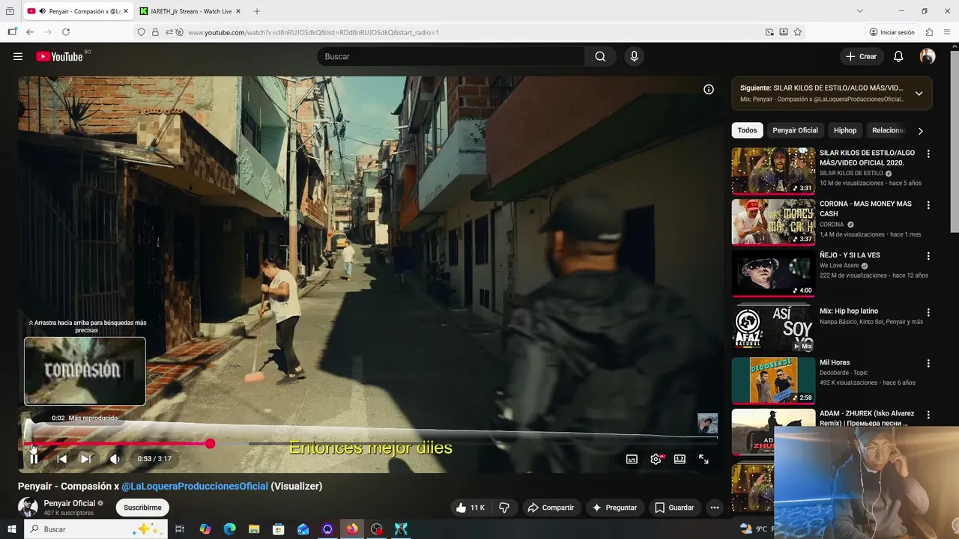Screen dimensions: 959x539
Task: Pause the video
Action: point(34,459)
